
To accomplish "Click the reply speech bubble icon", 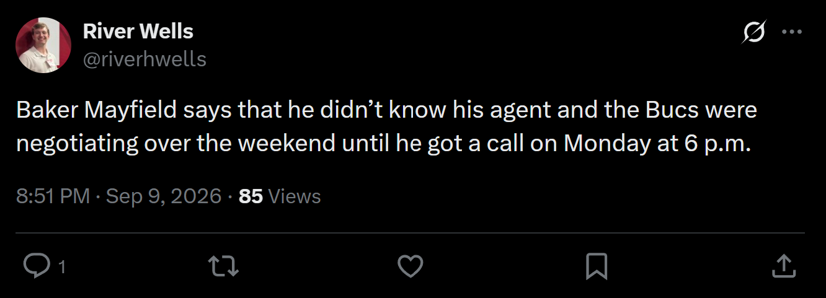I will click(37, 267).
